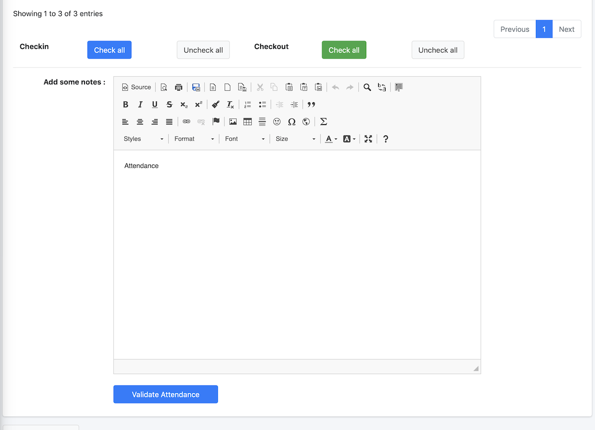This screenshot has width=595, height=430.
Task: Toggle Underline formatting
Action: (x=155, y=105)
